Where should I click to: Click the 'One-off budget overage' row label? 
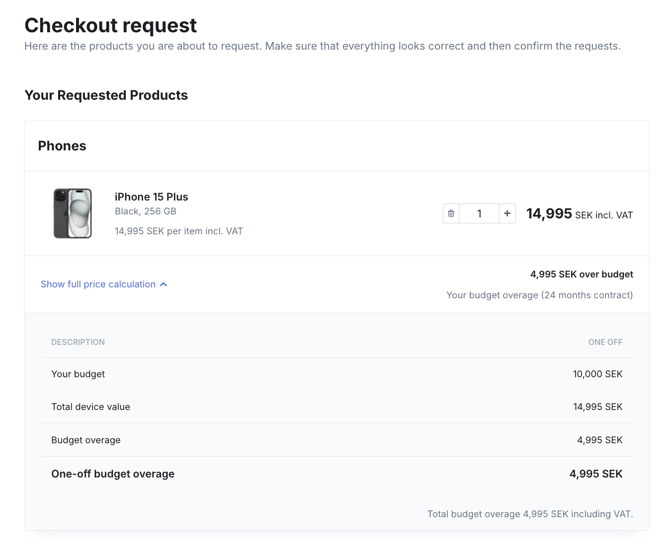pos(113,474)
